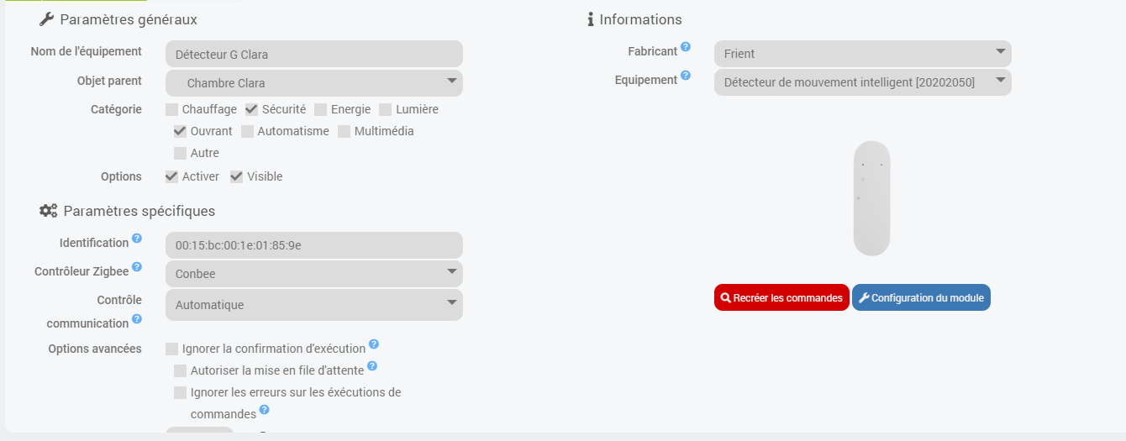The height and width of the screenshot is (441, 1126).
Task: Click the motion detector device image
Action: 871,198
